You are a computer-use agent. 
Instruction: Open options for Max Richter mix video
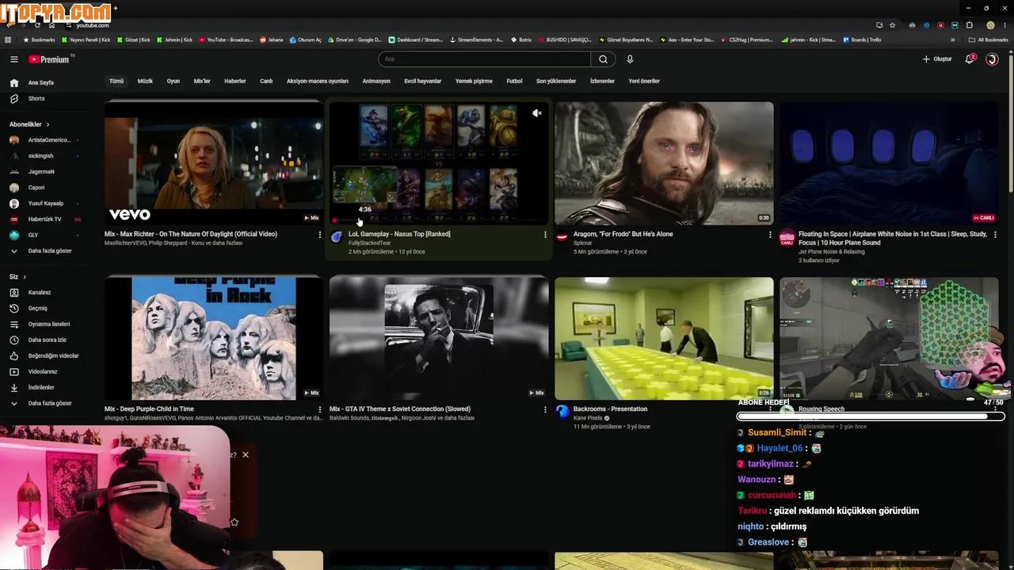[x=320, y=234]
